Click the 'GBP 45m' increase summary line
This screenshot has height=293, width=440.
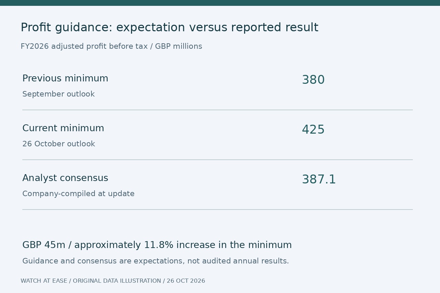pos(157,245)
